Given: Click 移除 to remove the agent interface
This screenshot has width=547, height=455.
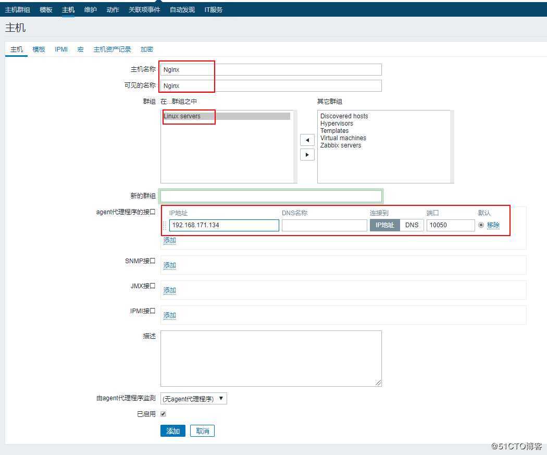Looking at the screenshot, I should [x=492, y=225].
